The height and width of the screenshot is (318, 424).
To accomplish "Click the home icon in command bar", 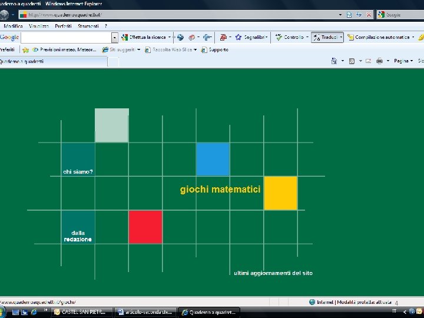I will (x=334, y=61).
